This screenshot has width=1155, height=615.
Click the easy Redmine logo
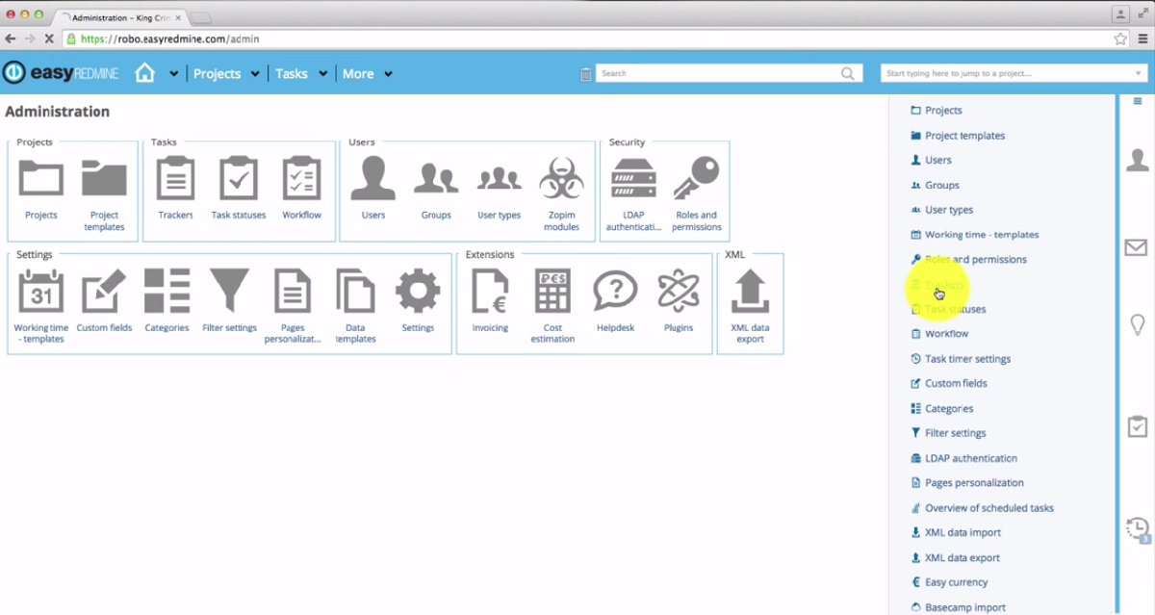(x=60, y=73)
